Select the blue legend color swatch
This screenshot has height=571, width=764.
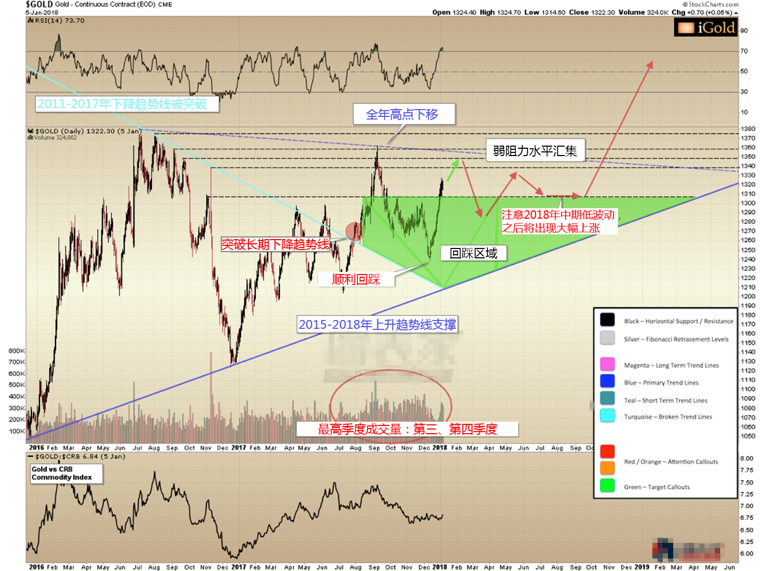click(x=607, y=380)
